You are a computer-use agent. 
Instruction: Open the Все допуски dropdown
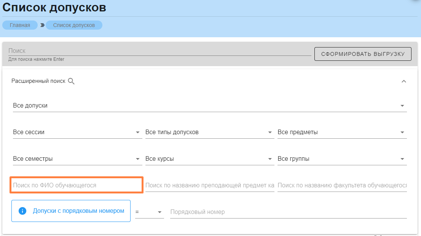coord(209,106)
